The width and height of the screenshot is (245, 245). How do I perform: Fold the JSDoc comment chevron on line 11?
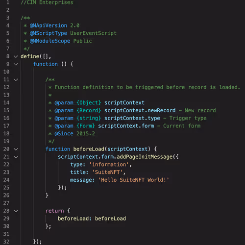click(16, 80)
